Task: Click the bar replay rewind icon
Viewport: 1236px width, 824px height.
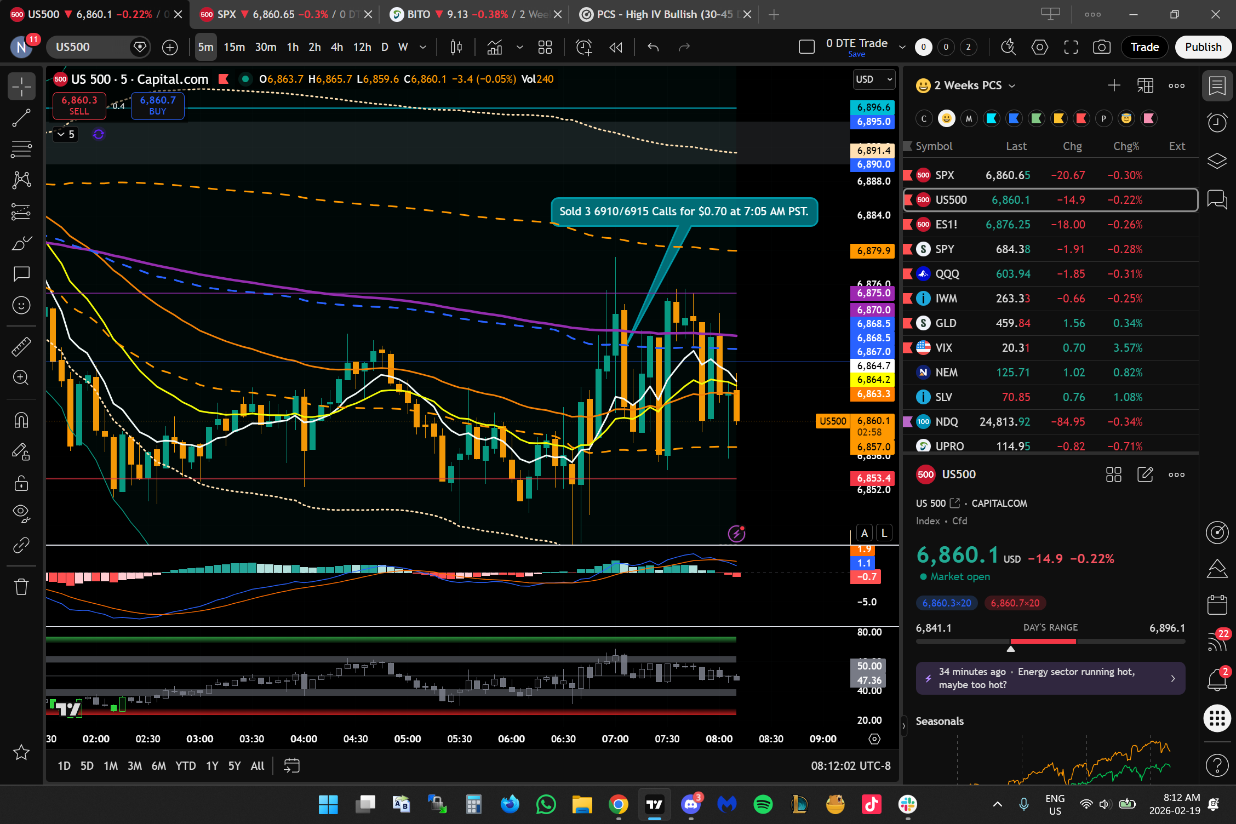Action: (616, 47)
